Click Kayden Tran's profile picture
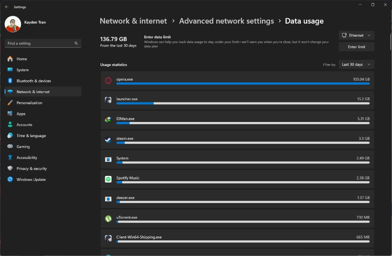Viewport: 392px width, 256px height. tap(12, 24)
